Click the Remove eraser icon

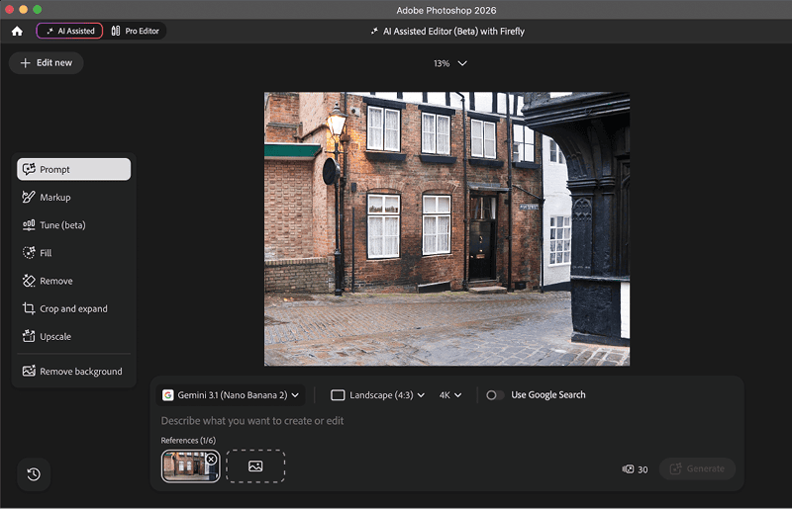[29, 281]
